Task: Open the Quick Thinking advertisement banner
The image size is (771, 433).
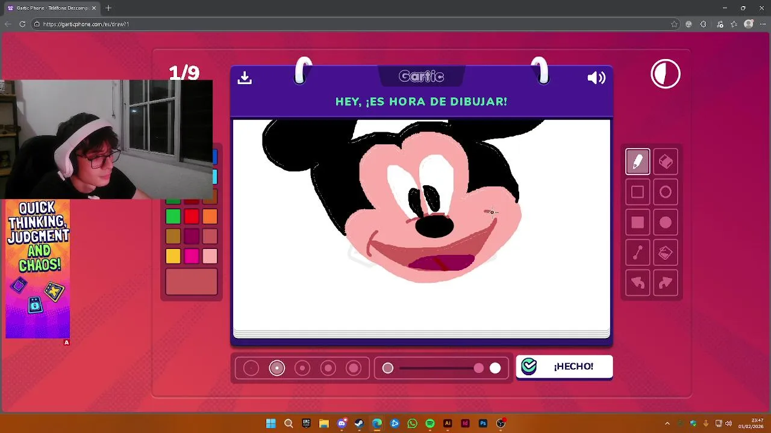Action: tap(38, 269)
